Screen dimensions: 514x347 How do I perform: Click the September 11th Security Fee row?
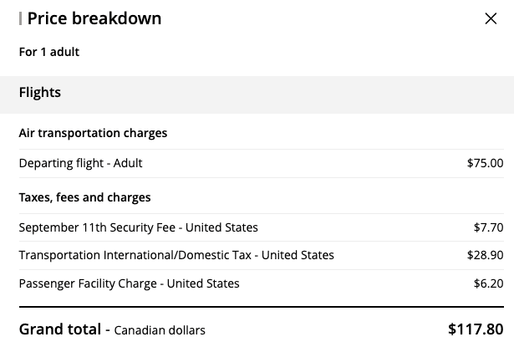click(139, 227)
